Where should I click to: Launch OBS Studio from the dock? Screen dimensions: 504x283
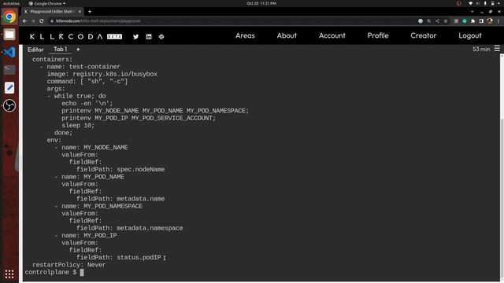tap(9, 105)
